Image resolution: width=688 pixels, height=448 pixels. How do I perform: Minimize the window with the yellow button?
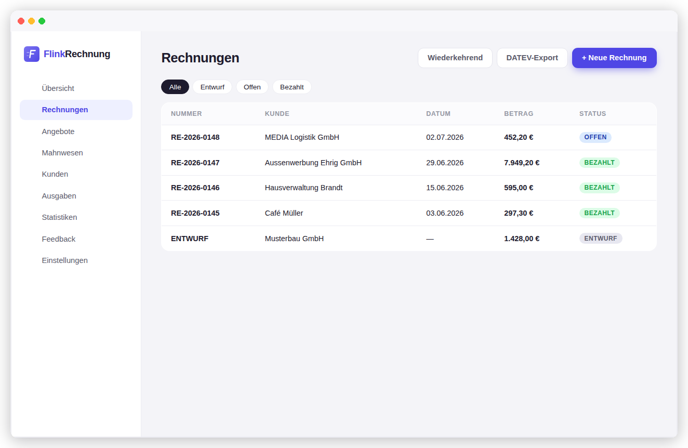tap(32, 21)
